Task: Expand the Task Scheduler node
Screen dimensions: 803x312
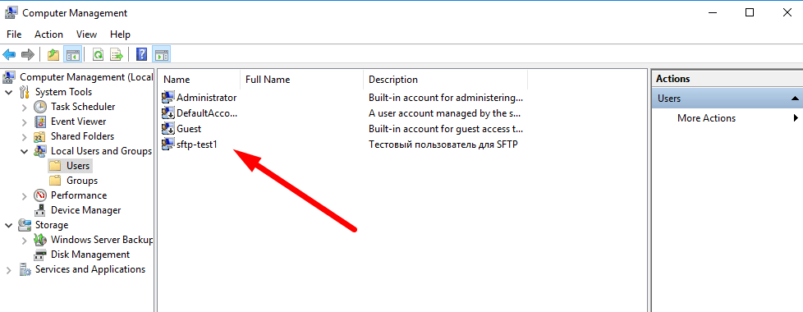Action: pos(24,107)
